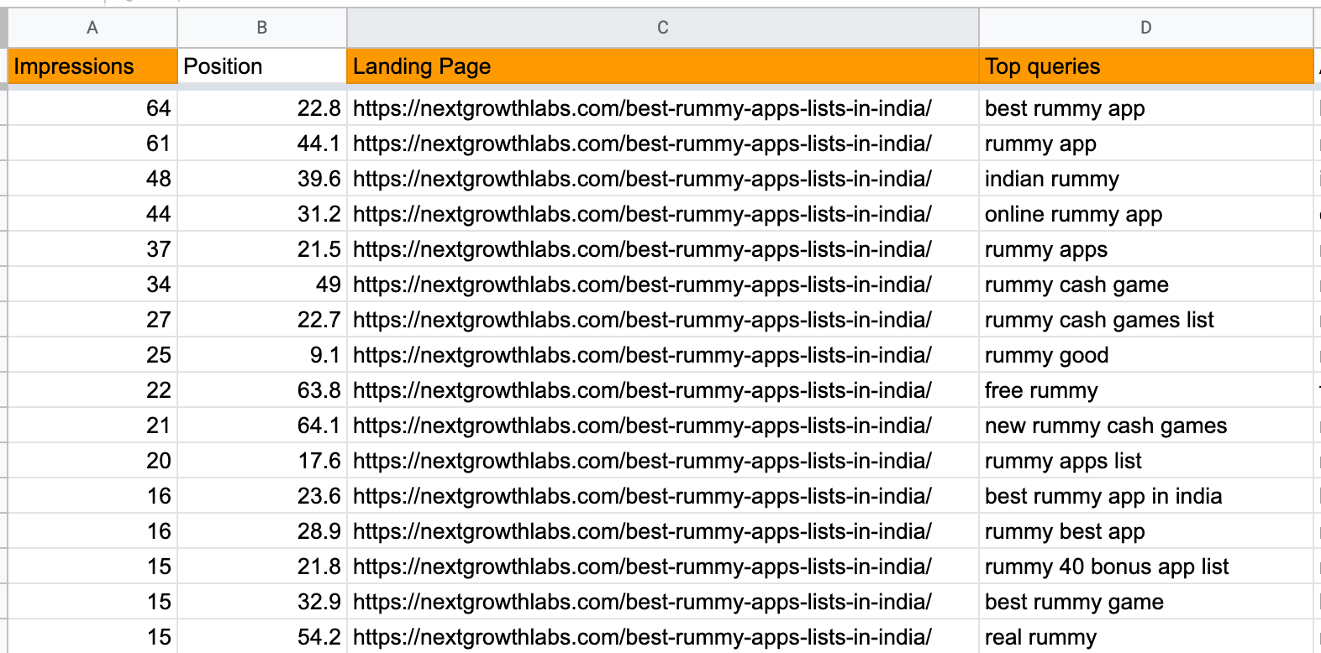This screenshot has width=1321, height=653.
Task: Select the position cell 28.9
Action: 262,531
